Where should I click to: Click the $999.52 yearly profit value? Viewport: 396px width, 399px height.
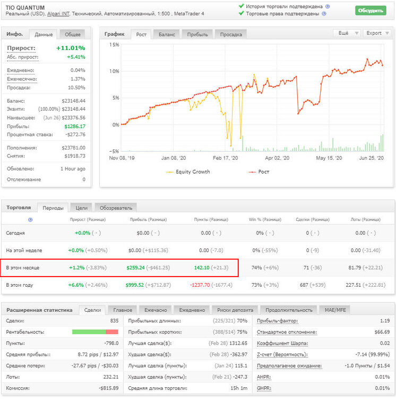tap(134, 285)
